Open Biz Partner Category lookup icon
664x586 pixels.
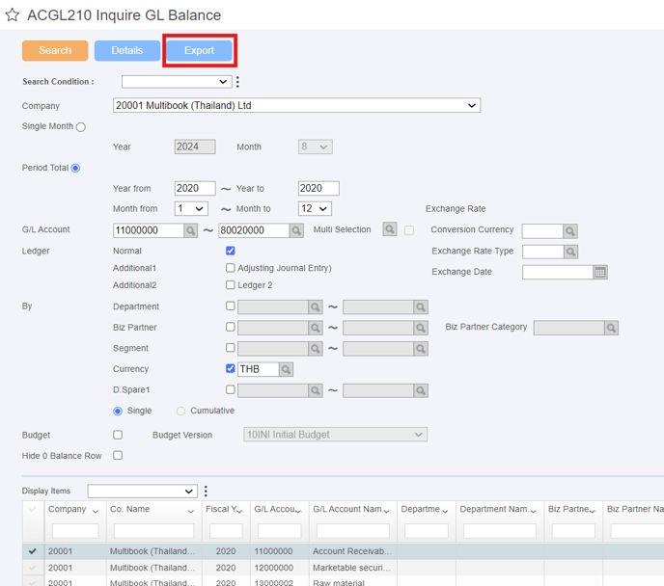coord(611,328)
